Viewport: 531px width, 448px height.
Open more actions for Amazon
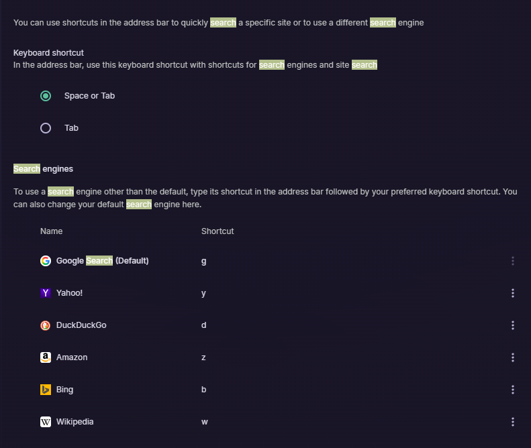click(x=513, y=357)
